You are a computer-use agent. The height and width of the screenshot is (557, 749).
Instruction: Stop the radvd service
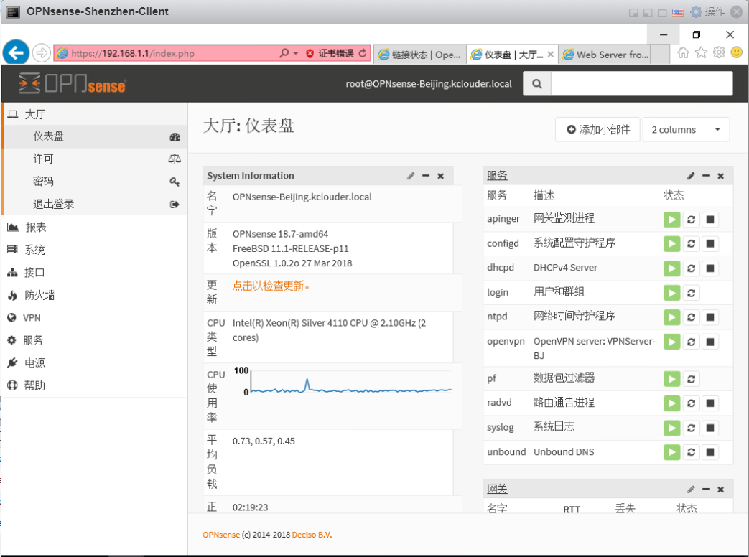pyautogui.click(x=710, y=403)
